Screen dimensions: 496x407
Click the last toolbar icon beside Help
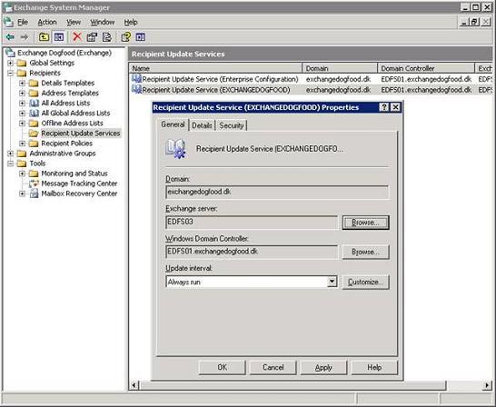141,37
